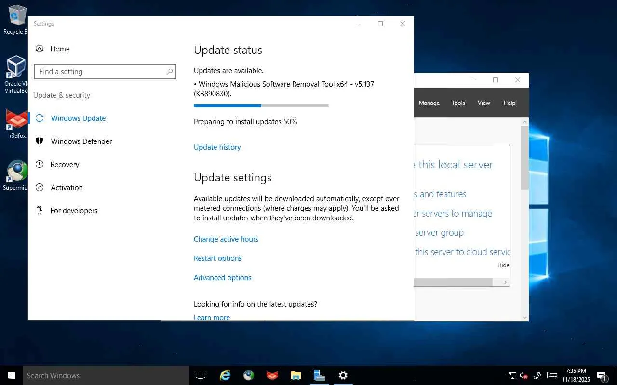Click the update install progress bar
The image size is (617, 385).
(x=261, y=106)
